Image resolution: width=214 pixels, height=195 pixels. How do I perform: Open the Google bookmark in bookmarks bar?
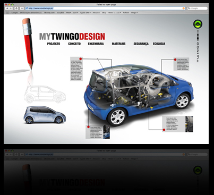click(14, 13)
